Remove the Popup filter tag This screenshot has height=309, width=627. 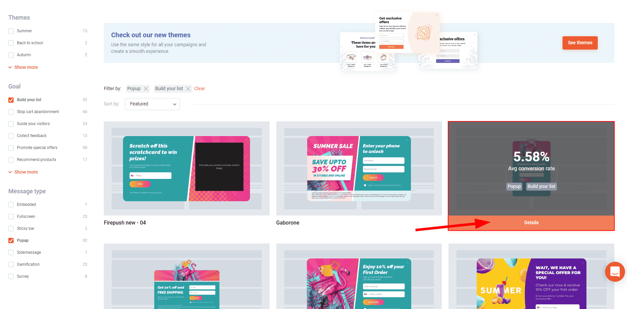[146, 89]
